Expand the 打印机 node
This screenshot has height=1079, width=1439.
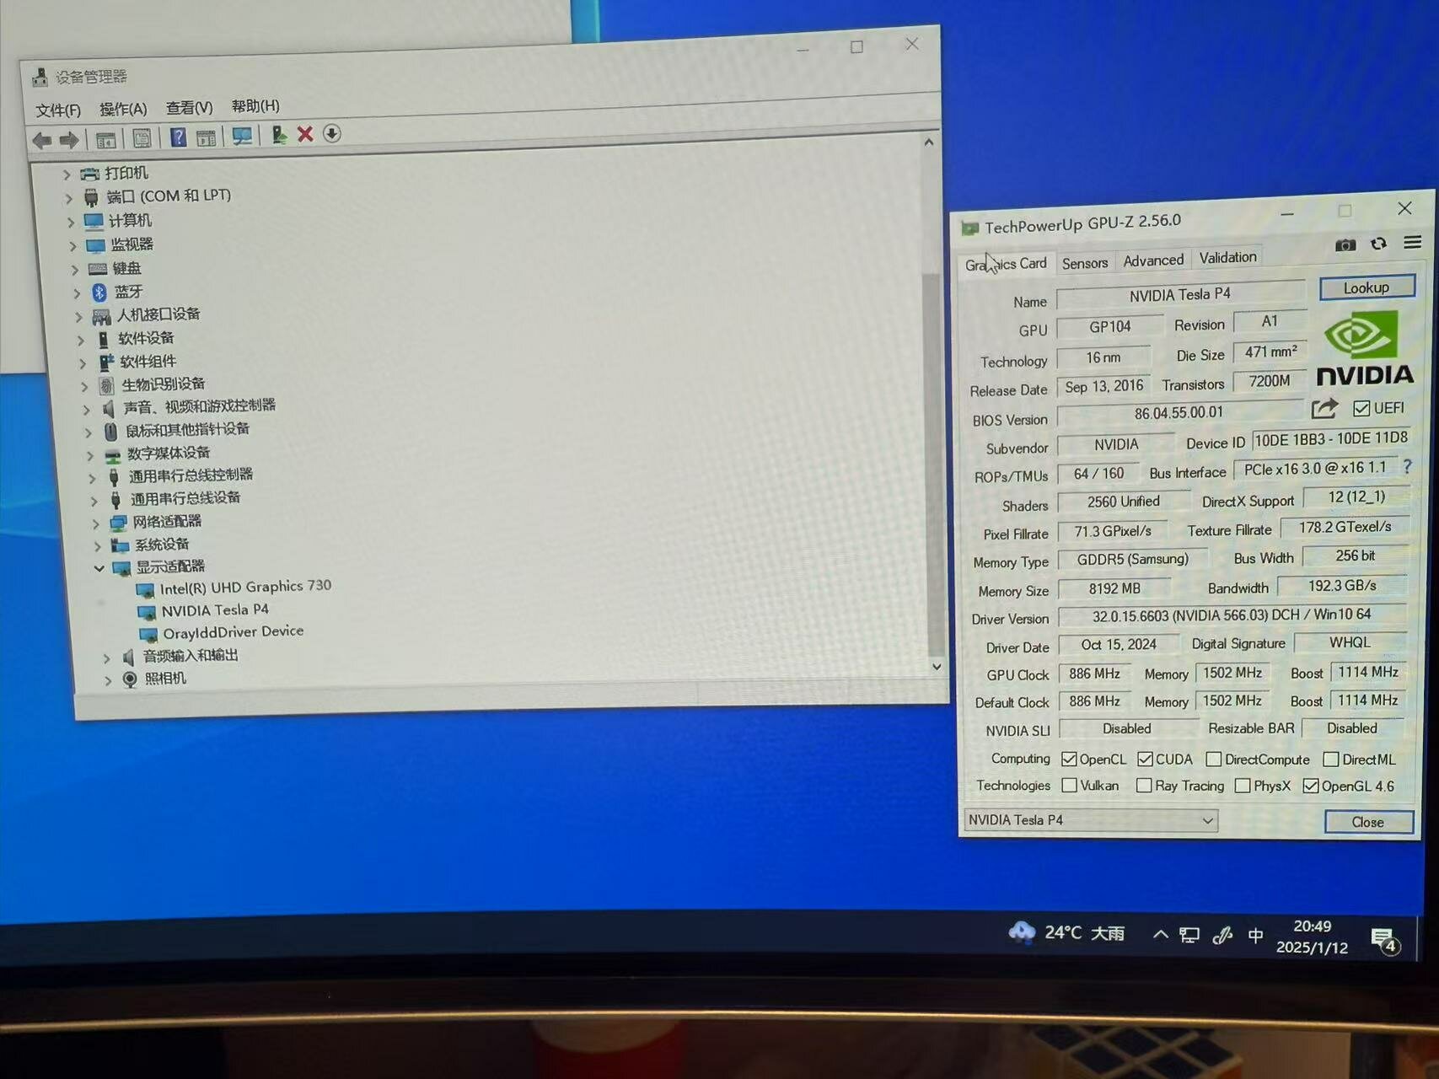click(67, 175)
